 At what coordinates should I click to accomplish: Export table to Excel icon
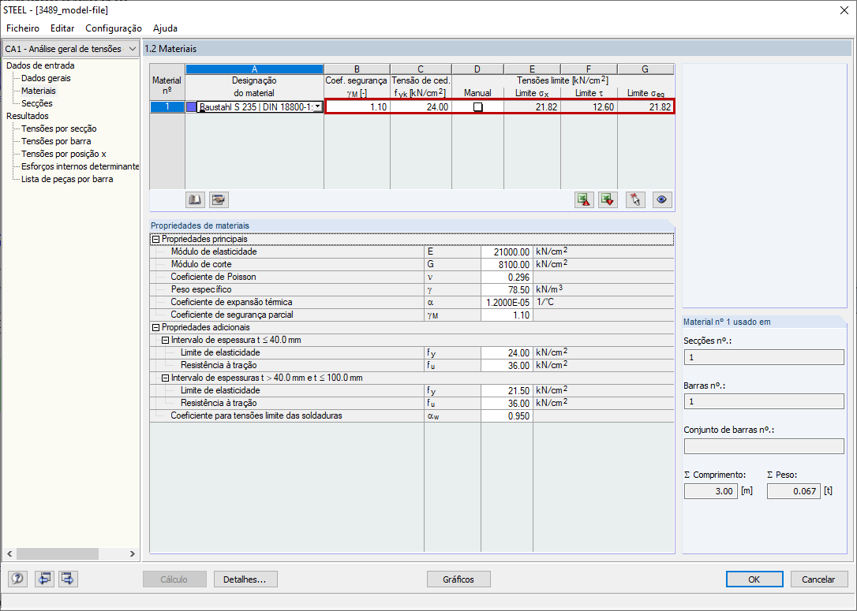tap(584, 199)
